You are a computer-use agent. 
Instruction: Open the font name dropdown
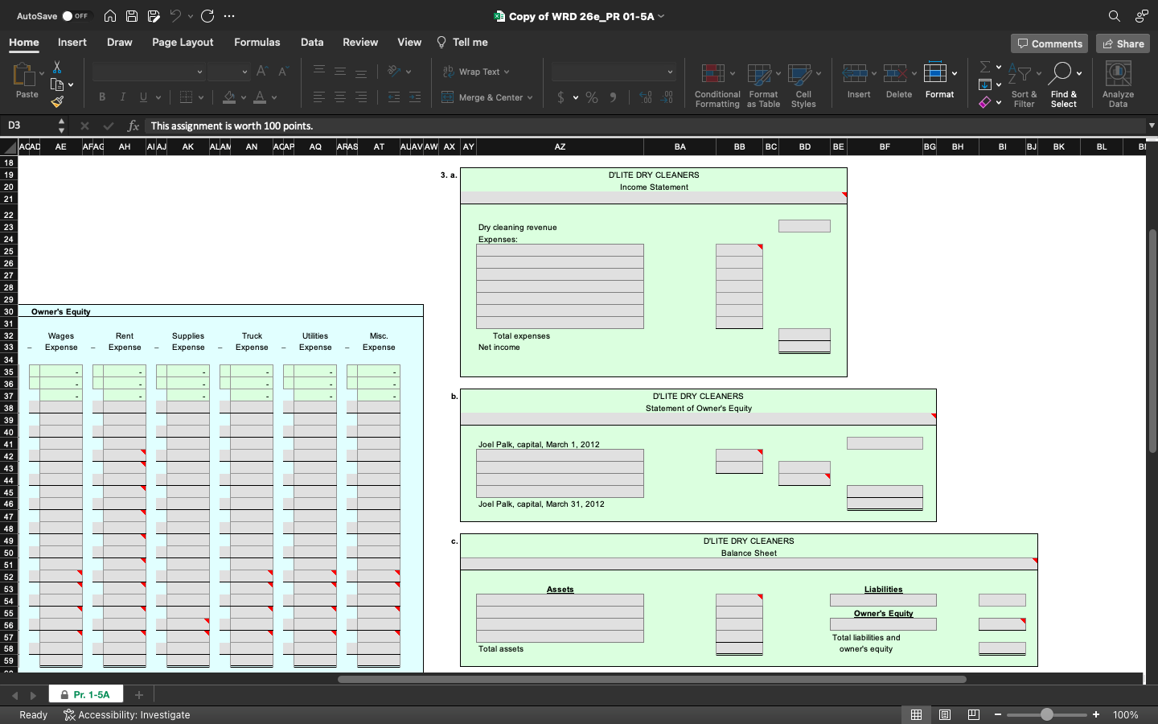pos(200,72)
